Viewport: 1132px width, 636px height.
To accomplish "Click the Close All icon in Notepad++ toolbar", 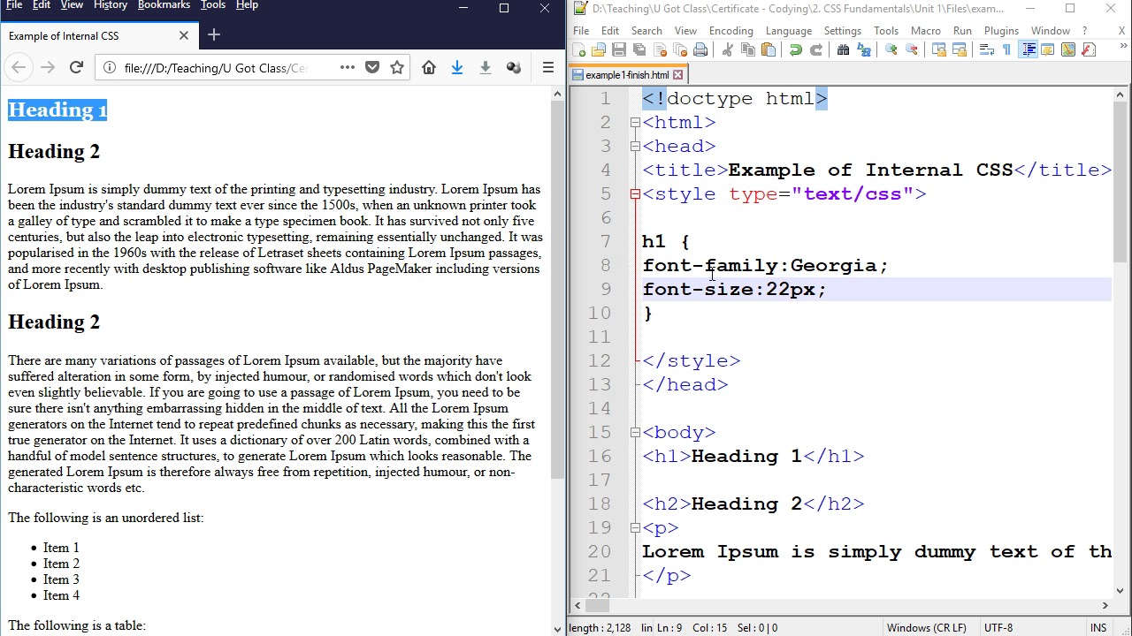I will point(680,50).
